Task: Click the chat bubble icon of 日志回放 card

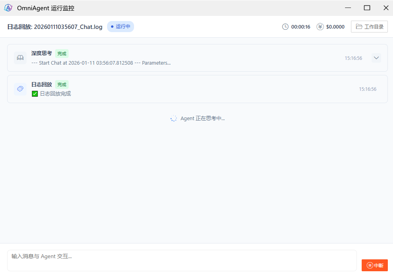Action: tap(20, 89)
